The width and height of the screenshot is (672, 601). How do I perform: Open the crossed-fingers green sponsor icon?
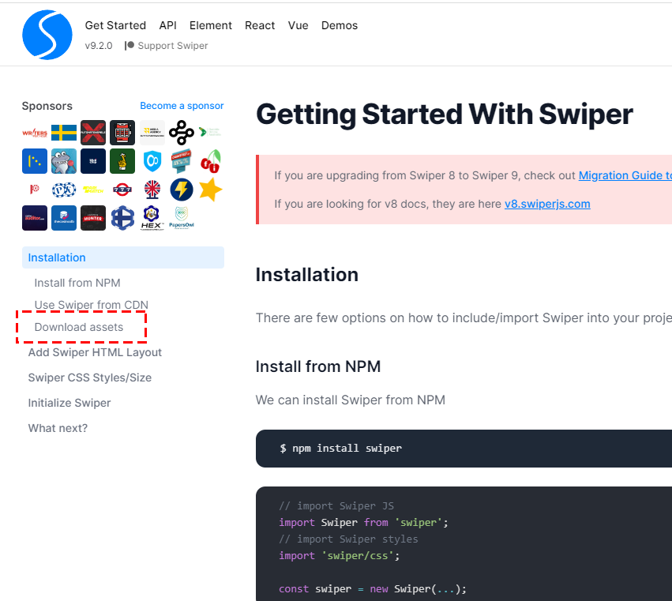[x=122, y=161]
